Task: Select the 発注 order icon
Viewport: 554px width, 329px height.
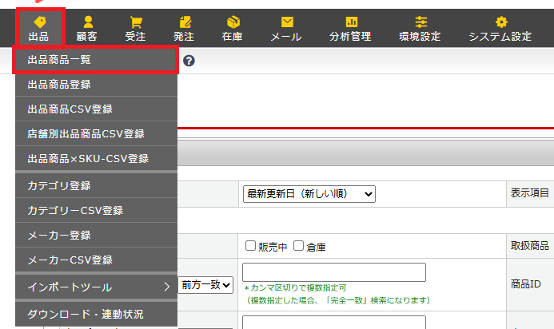Action: [185, 22]
